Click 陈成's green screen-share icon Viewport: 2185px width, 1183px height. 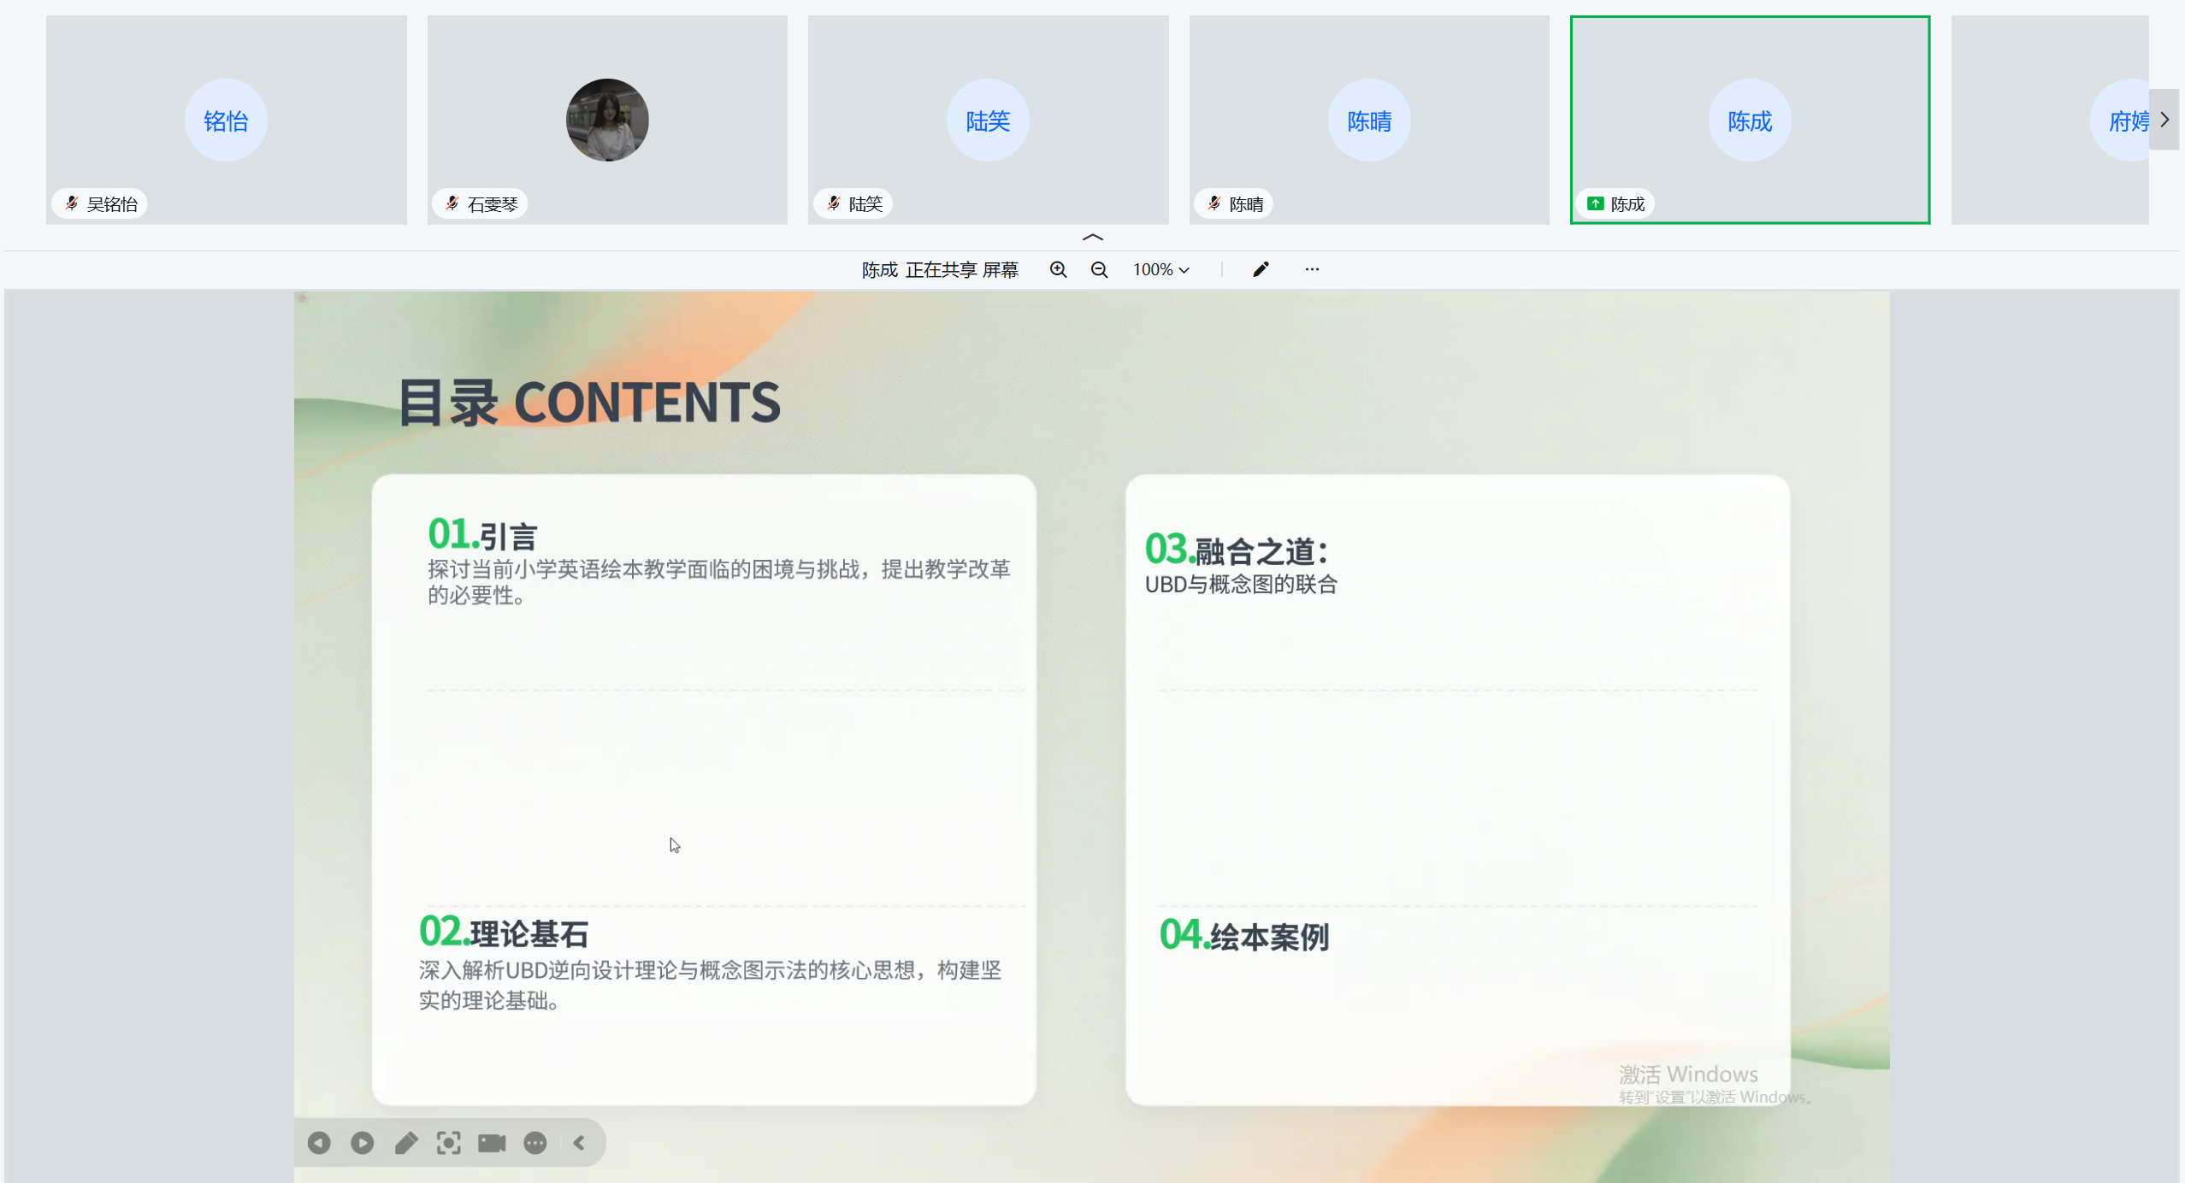pos(1595,203)
